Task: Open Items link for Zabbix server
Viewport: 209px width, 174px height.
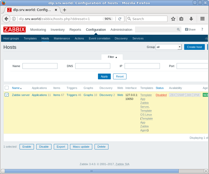Action: (x=57, y=95)
